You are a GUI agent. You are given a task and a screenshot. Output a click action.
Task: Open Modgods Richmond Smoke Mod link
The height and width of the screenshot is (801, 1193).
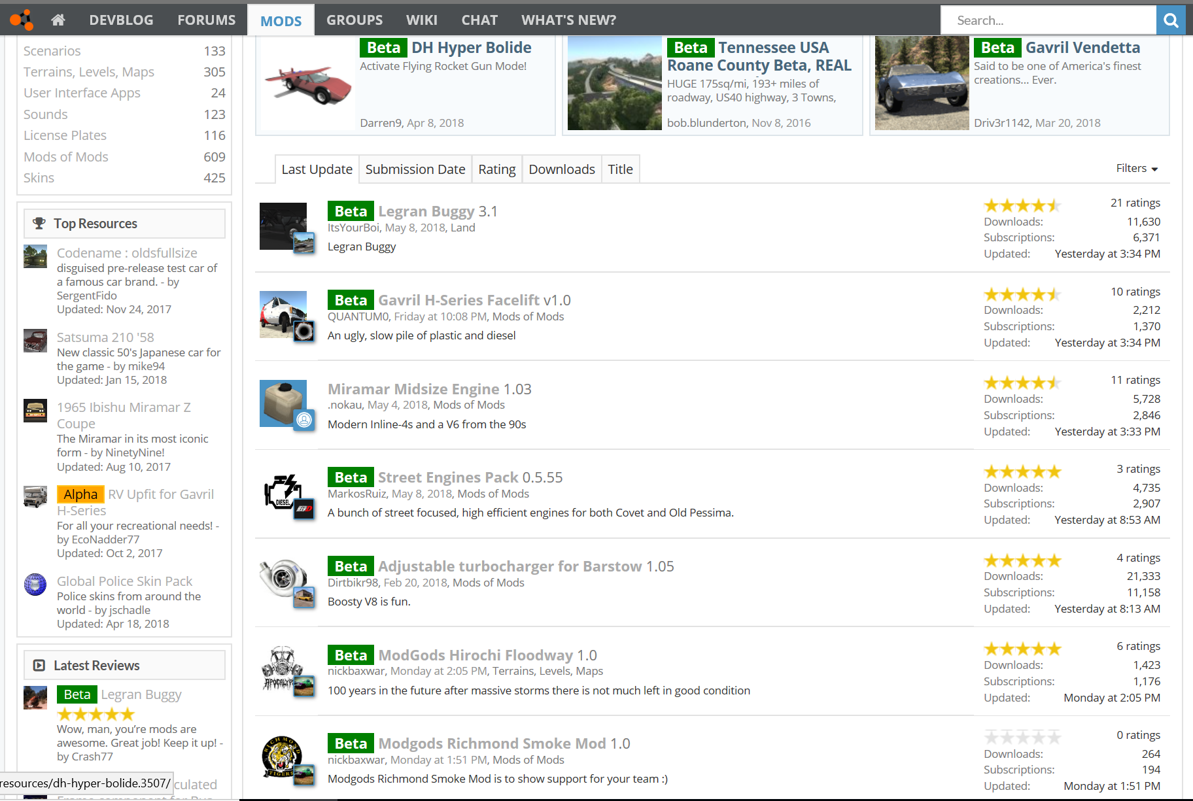point(492,743)
